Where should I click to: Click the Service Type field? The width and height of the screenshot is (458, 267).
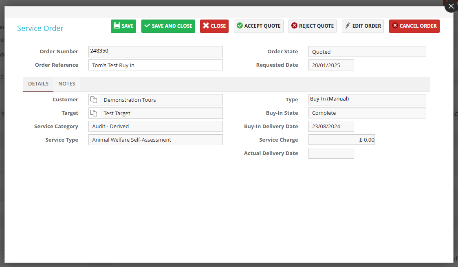tap(155, 140)
